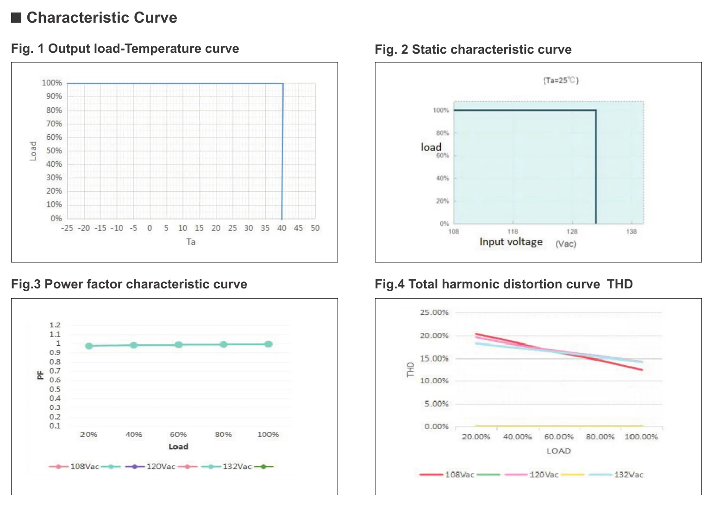Click the PF data point at 60% load

(179, 344)
